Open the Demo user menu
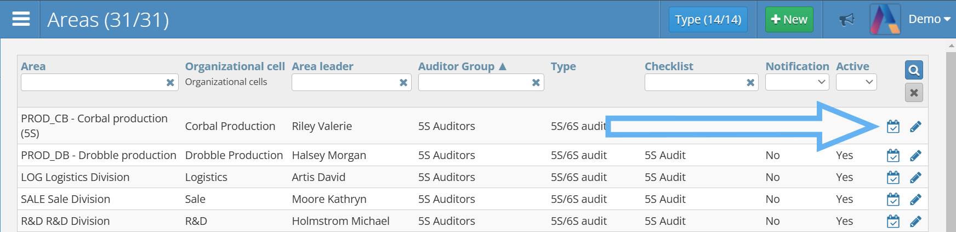 (929, 19)
